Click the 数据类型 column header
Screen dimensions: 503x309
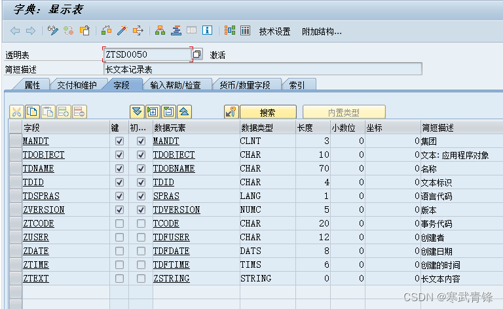click(x=267, y=128)
